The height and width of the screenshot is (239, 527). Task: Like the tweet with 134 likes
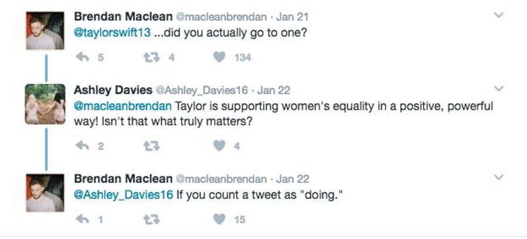pyautogui.click(x=219, y=57)
